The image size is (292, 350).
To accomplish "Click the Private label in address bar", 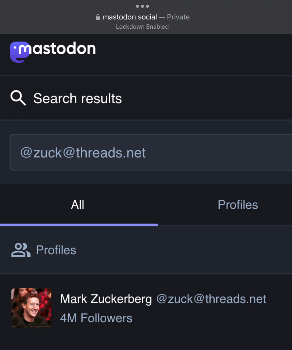I will coord(178,17).
